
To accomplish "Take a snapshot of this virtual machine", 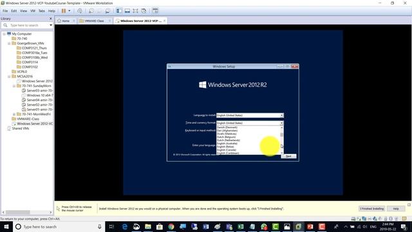I will [x=91, y=11].
